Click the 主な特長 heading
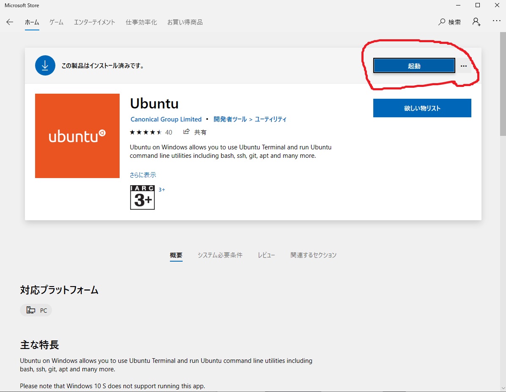 (x=39, y=345)
